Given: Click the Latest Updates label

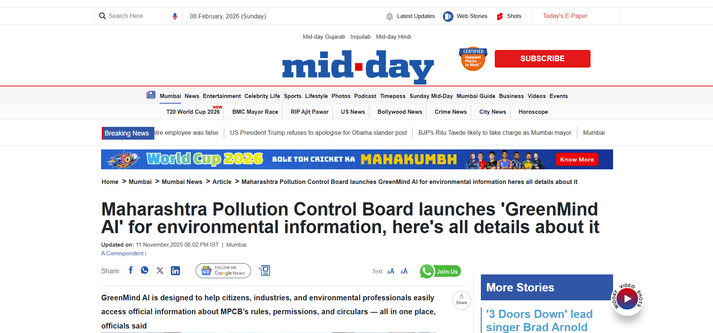Looking at the screenshot, I should (x=416, y=16).
